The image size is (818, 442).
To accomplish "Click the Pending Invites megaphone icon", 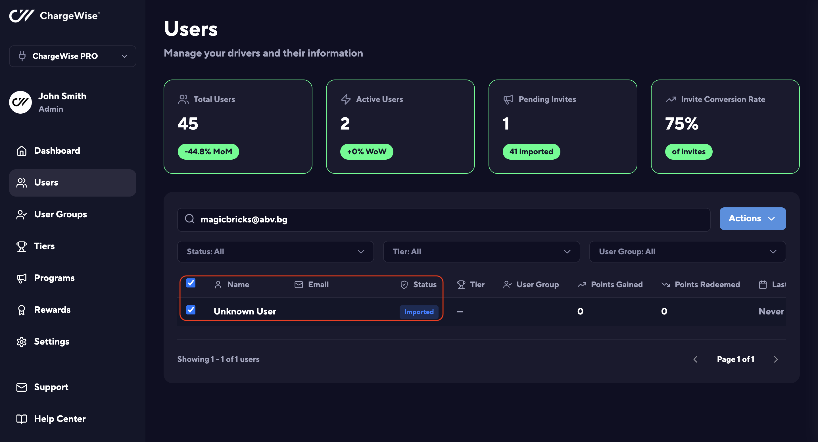I will click(508, 99).
